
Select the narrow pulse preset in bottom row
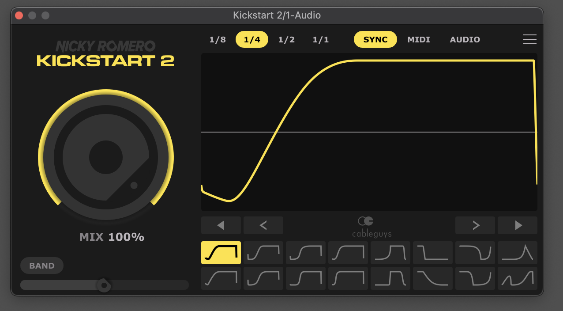[390, 278]
